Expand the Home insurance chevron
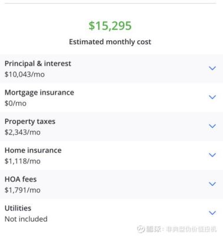The image size is (223, 236). click(x=212, y=155)
